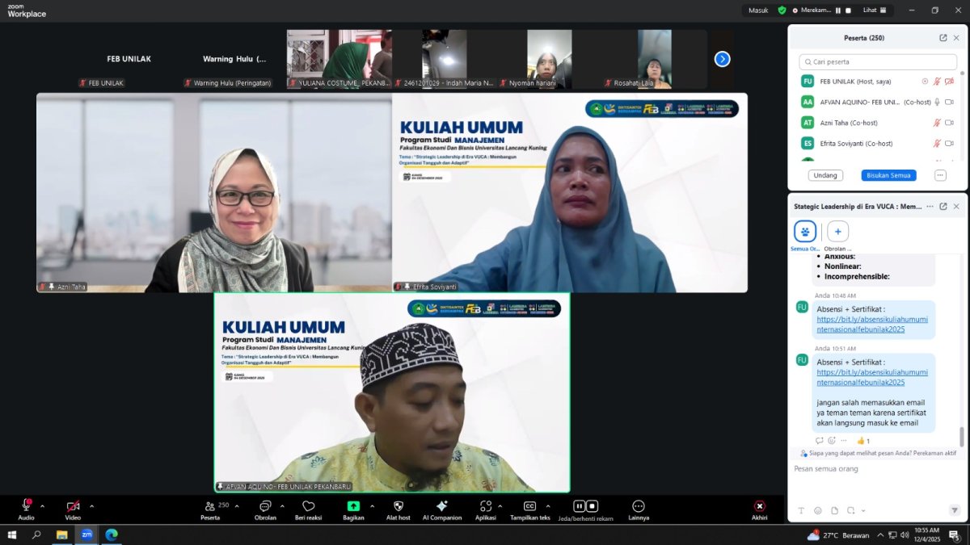Click the Cari peserta search field
Screen dimensions: 970x545
tap(878, 61)
